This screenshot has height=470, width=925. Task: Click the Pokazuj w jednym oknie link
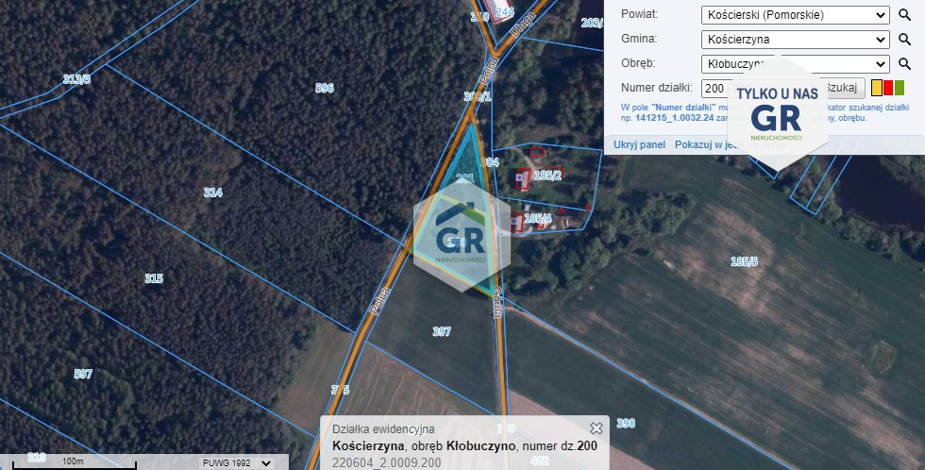click(731, 144)
